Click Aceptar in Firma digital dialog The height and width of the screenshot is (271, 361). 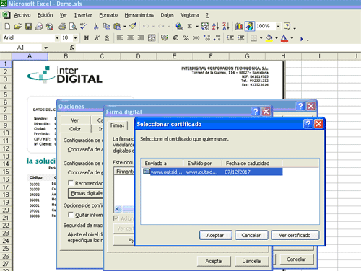click(x=214, y=261)
